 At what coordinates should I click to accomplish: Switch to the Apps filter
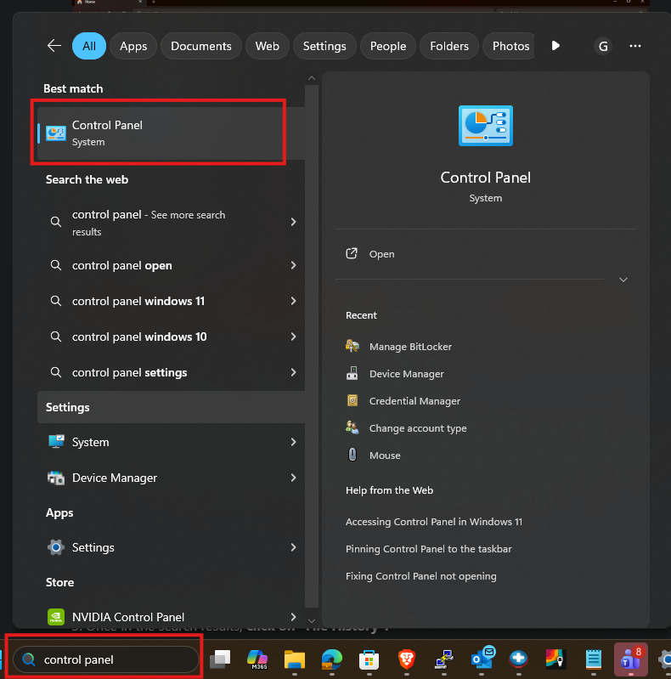point(133,46)
